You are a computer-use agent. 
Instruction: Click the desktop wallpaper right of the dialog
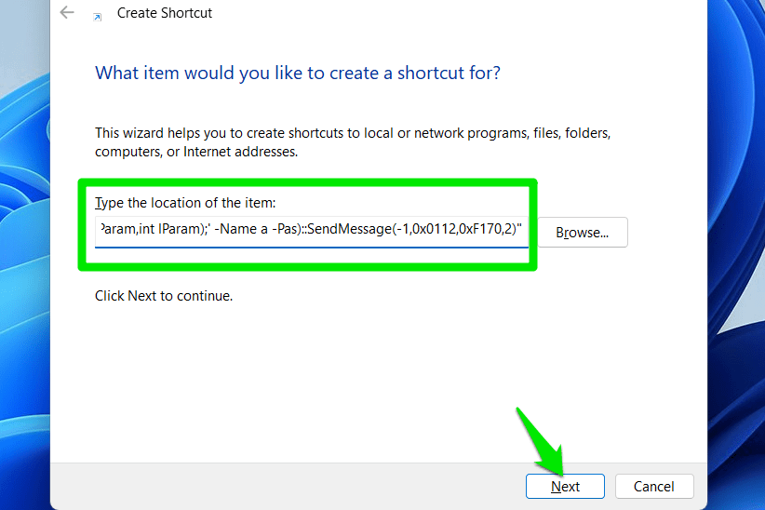(737, 279)
